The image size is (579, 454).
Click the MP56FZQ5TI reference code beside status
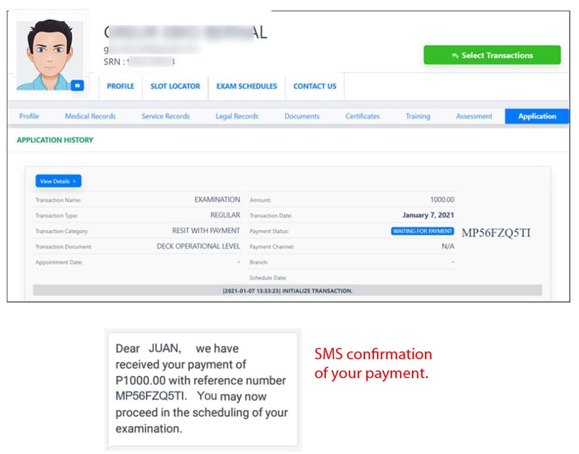496,233
